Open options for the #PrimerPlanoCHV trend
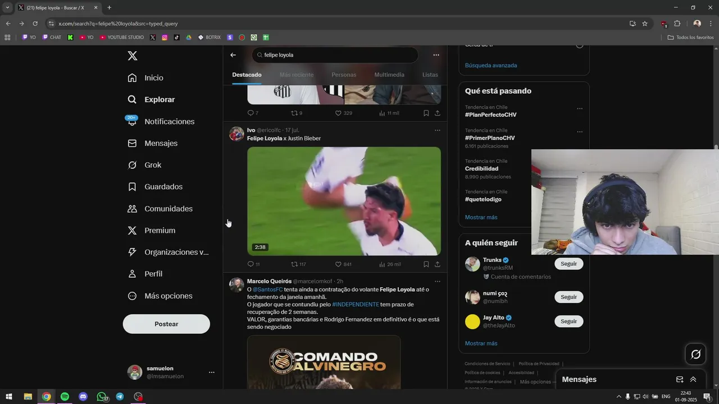The height and width of the screenshot is (404, 719). click(580, 132)
